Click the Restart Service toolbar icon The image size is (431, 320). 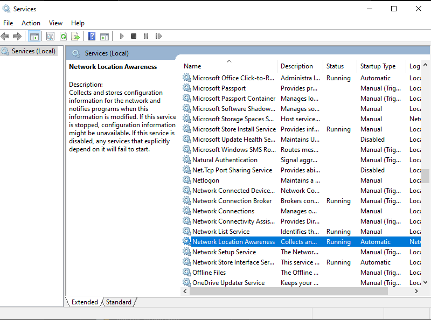coord(158,36)
